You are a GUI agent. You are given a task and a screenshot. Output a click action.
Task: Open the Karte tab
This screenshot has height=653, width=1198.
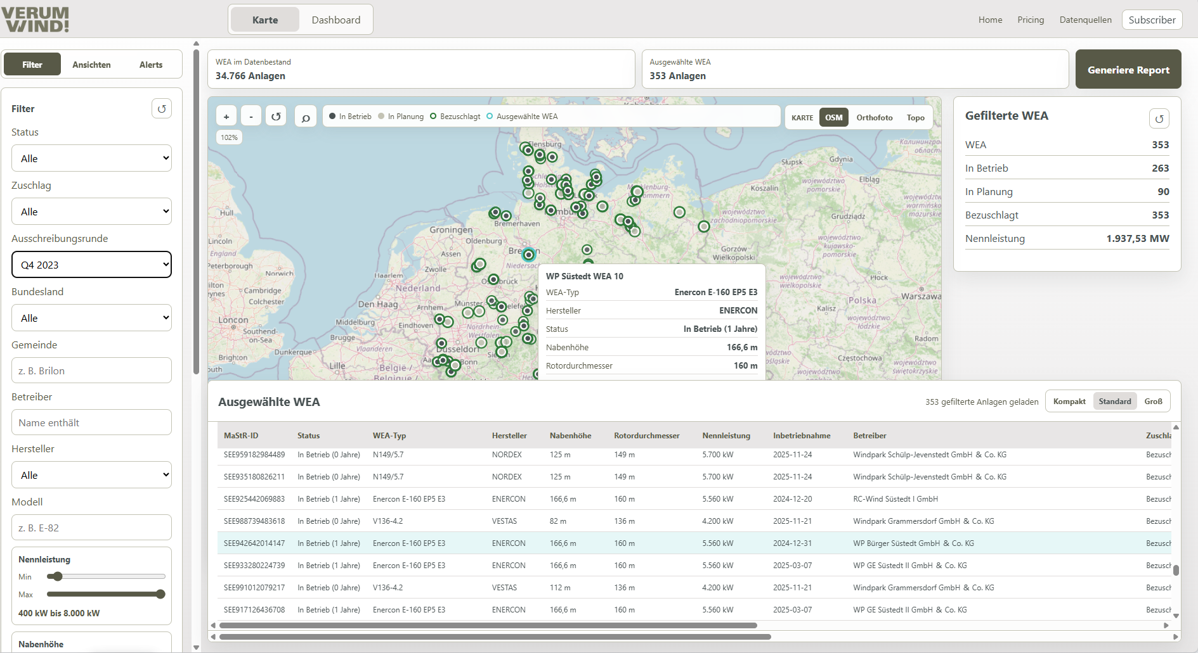(x=265, y=20)
